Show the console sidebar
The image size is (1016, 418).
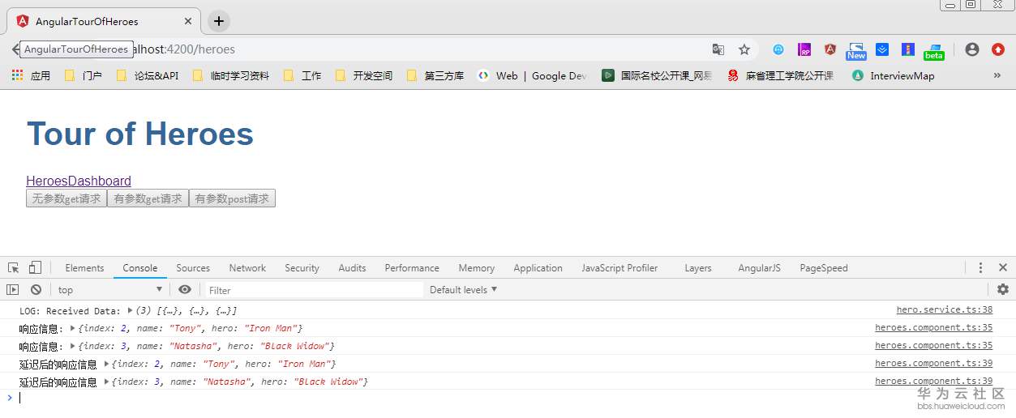[x=13, y=289]
